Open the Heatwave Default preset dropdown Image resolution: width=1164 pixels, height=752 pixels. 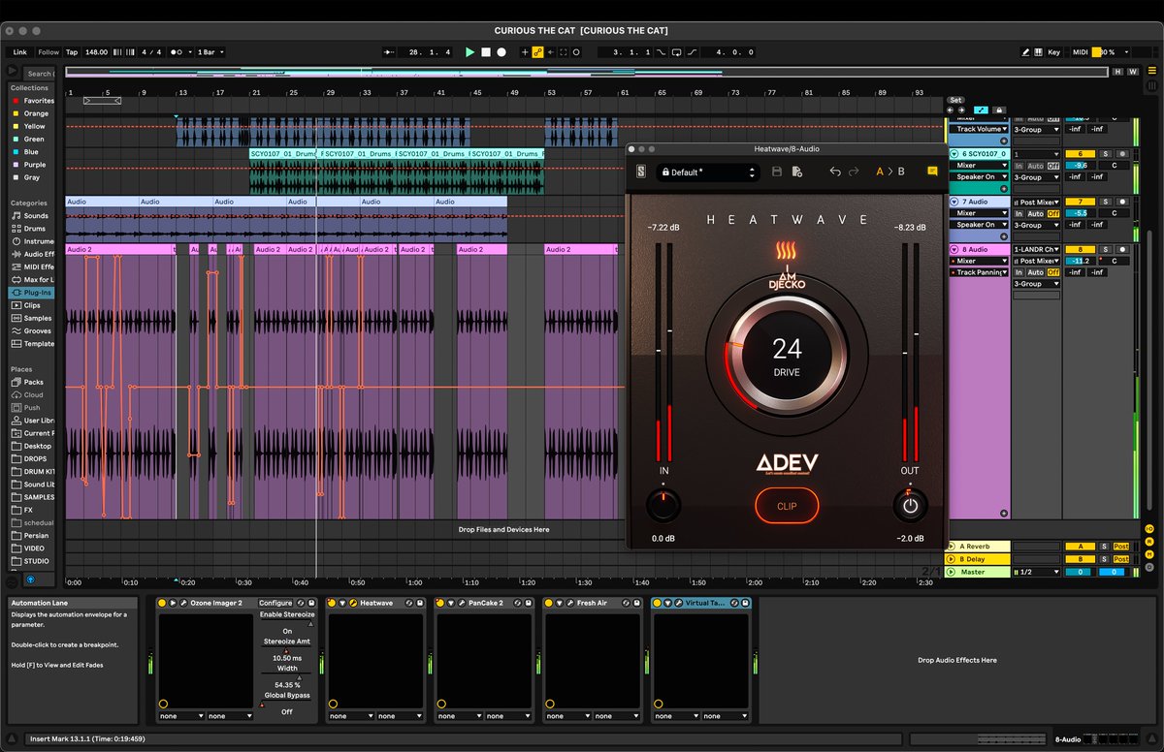click(x=707, y=172)
